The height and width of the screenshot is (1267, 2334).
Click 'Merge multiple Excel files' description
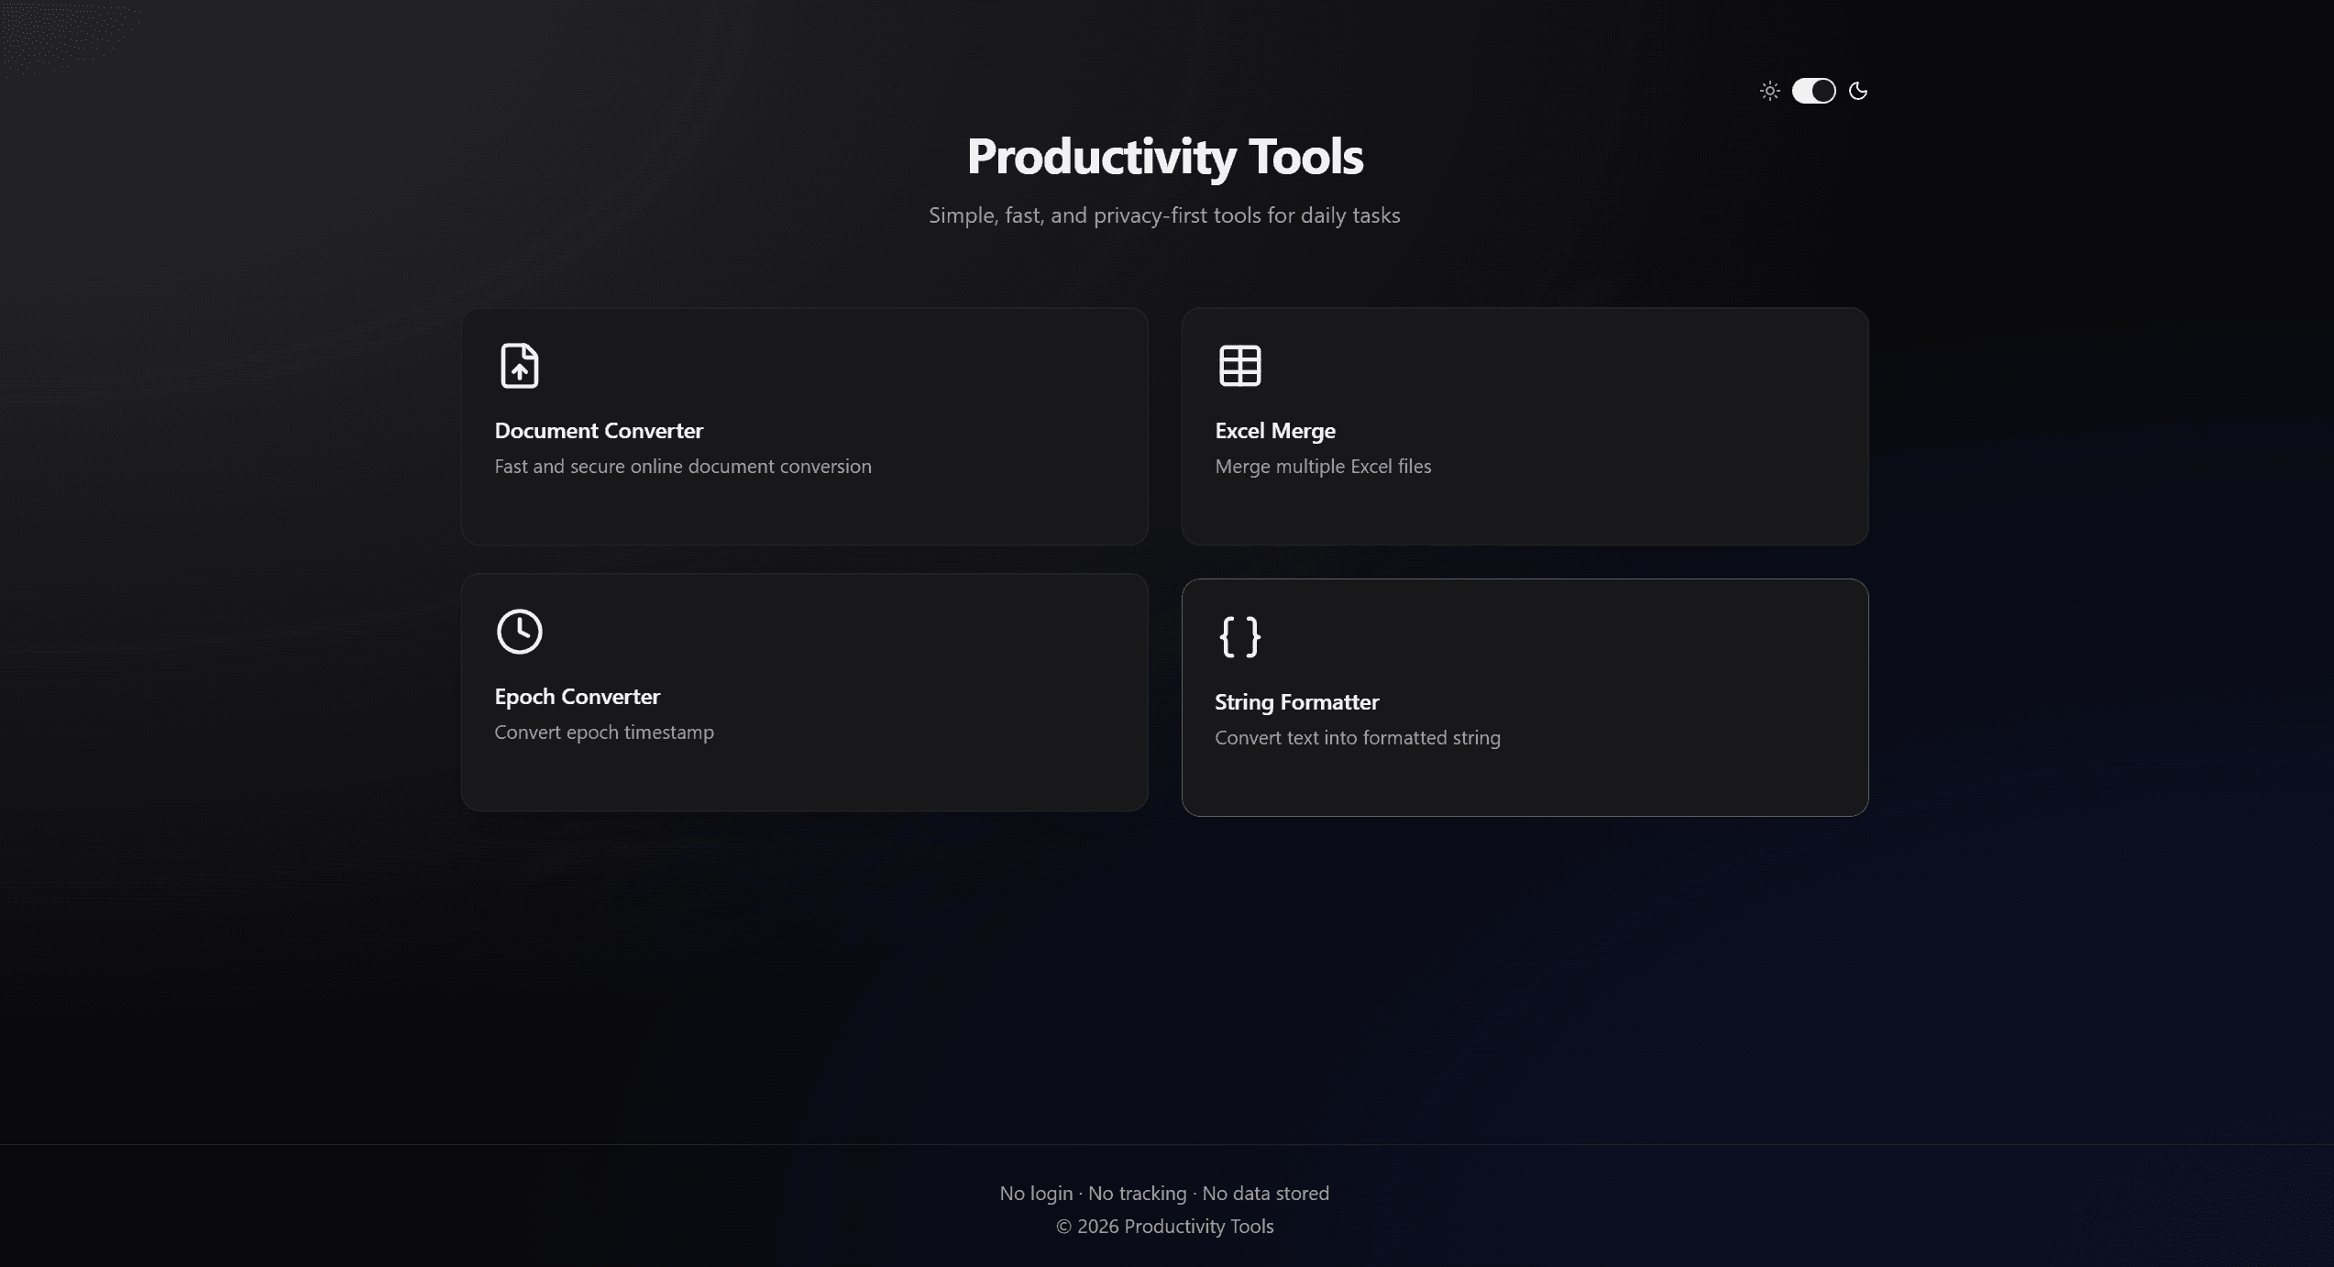1323,466
